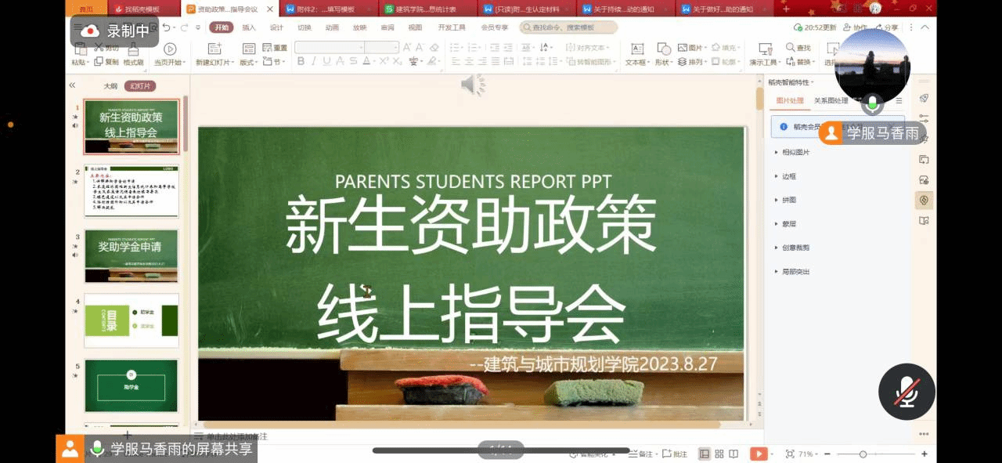
Task: Switch to 关系图处理 tab in side pane
Action: [x=831, y=101]
